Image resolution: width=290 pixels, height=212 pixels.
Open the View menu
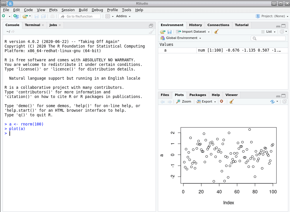point(41,10)
